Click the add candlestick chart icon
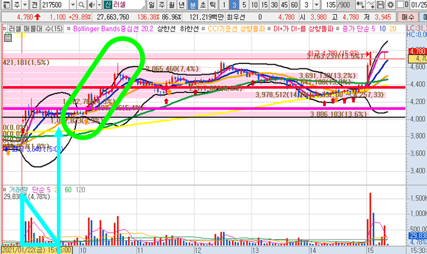 click(361, 5)
